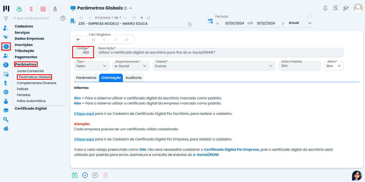Open the Ativo dropdown showing Sim
The image size is (365, 182).
point(334,66)
